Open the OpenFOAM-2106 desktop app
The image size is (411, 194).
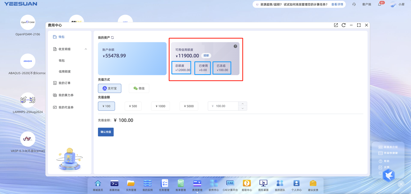[28, 22]
